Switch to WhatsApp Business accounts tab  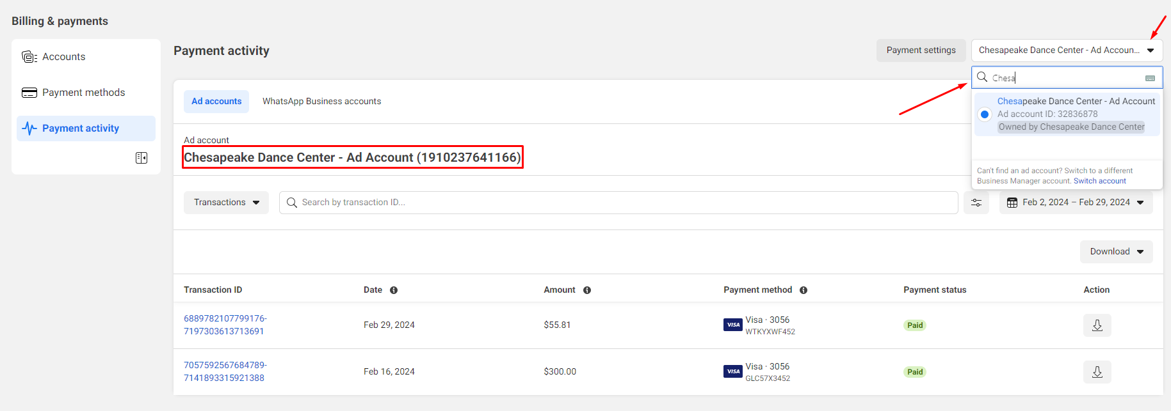tap(321, 102)
